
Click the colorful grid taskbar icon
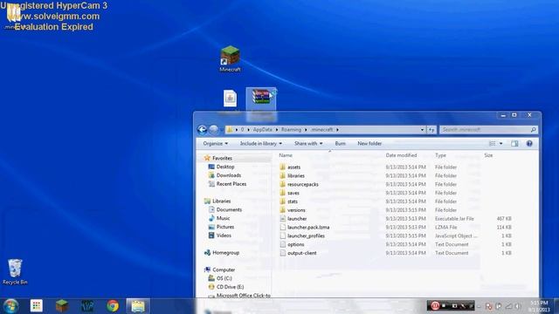37,306
